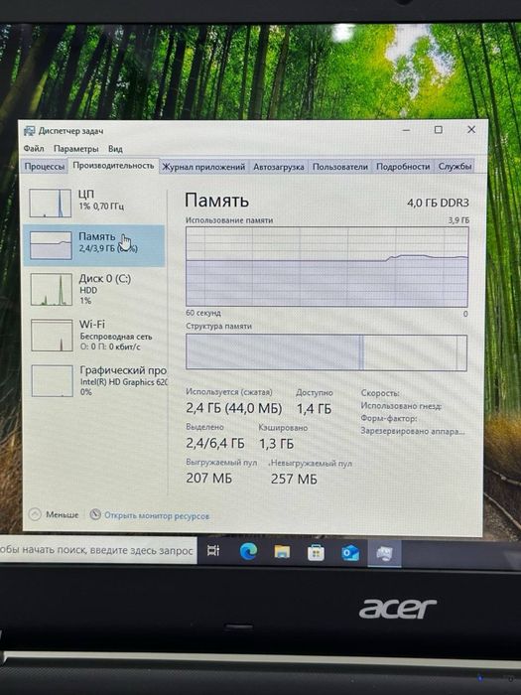Click the Зарезервировано аппаратно label
521x695 pixels.
pyautogui.click(x=413, y=431)
